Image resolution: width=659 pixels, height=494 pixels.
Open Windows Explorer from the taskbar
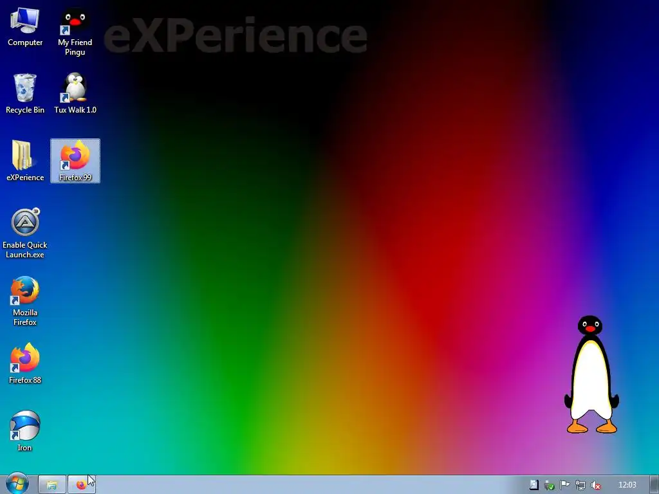tap(51, 485)
